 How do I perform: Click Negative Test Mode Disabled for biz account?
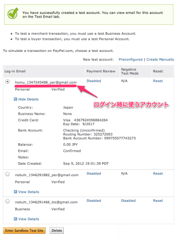click(x=128, y=201)
